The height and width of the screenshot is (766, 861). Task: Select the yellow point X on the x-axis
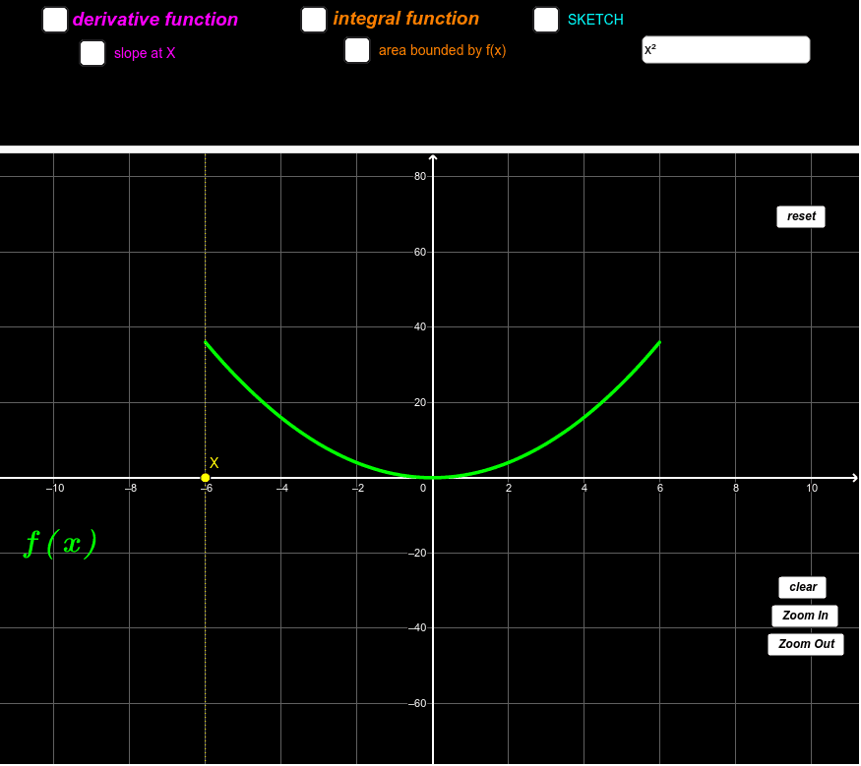(x=206, y=478)
